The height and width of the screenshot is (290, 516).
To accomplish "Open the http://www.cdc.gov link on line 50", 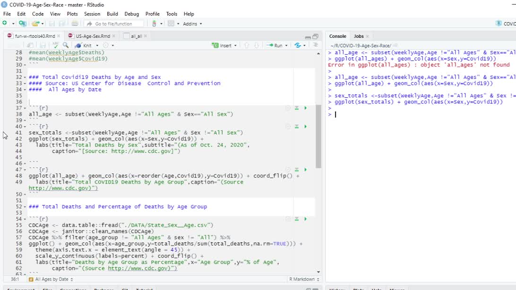I will 63,188.
